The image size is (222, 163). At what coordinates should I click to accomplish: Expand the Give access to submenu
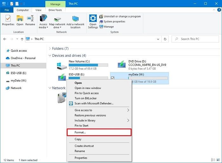[128, 110]
